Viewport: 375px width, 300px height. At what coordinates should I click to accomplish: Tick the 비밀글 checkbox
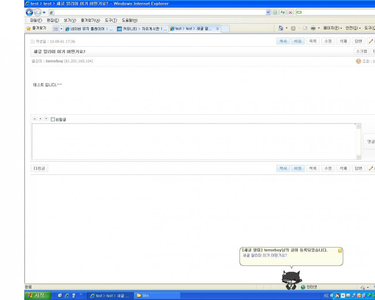click(53, 119)
